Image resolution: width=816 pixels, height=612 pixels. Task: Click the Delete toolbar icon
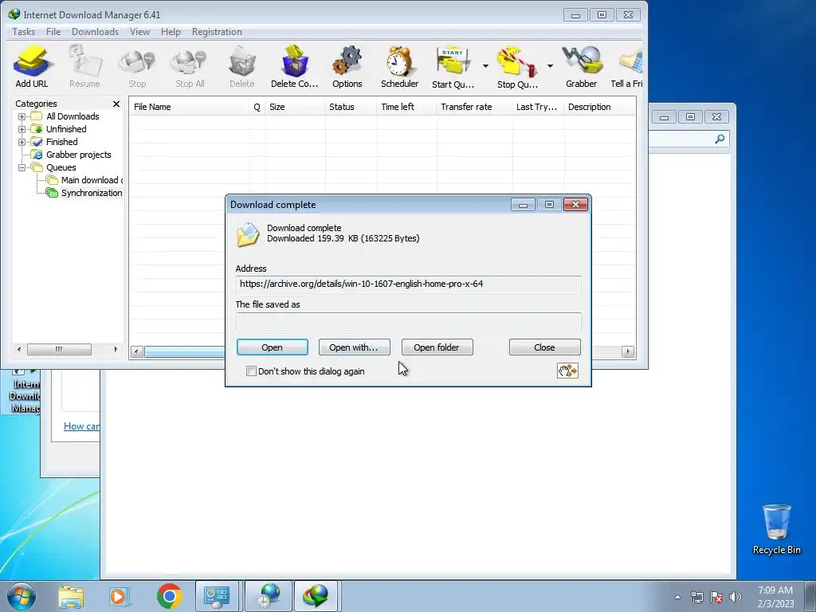[242, 66]
